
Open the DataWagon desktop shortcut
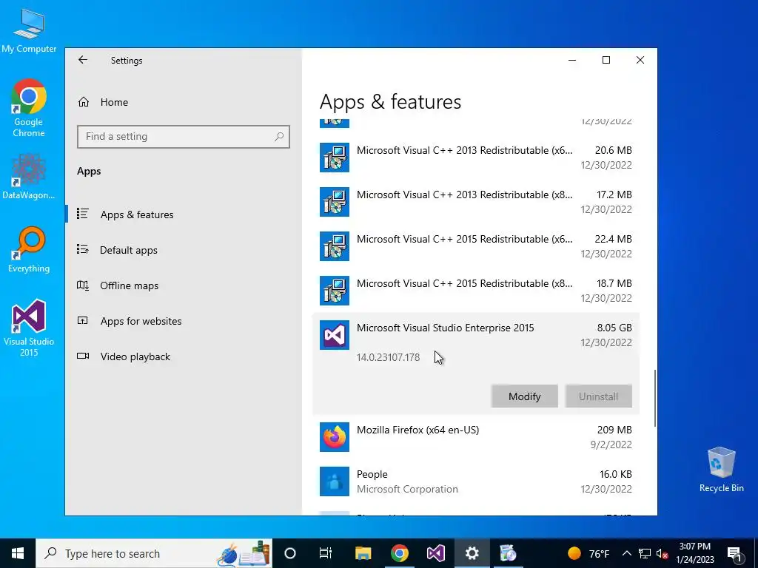pos(29,176)
